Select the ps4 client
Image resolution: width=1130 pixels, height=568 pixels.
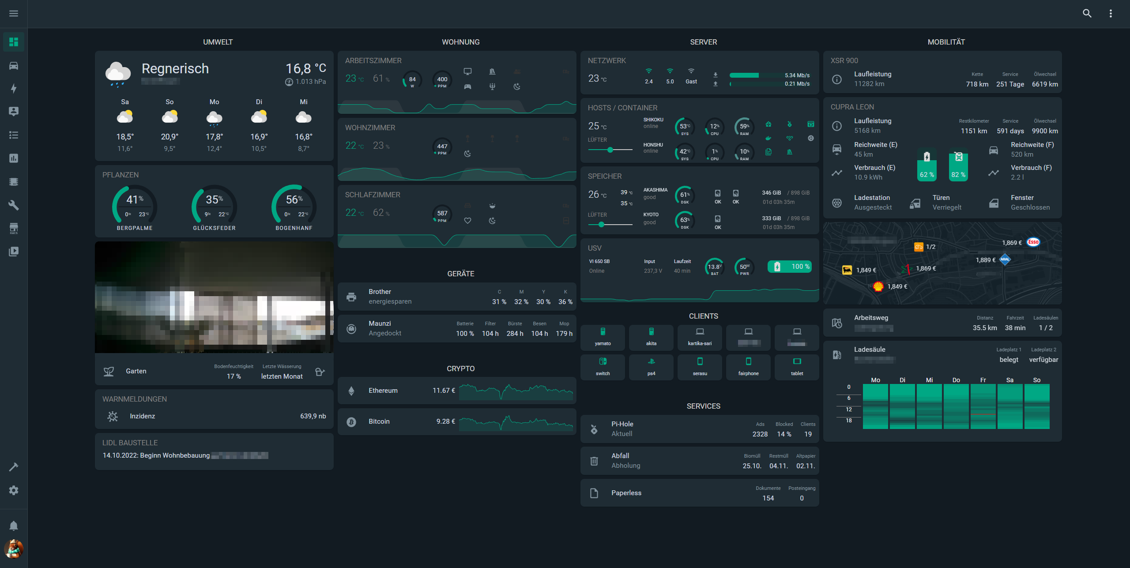coord(651,367)
